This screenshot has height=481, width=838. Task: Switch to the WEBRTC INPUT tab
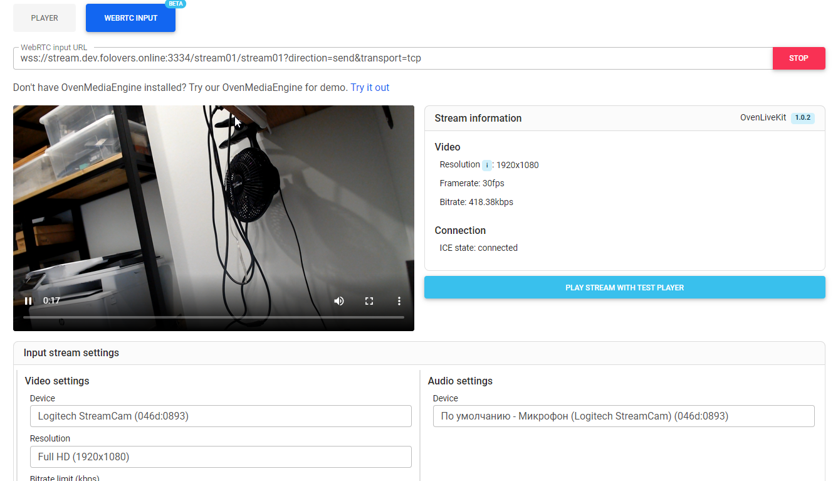click(130, 18)
